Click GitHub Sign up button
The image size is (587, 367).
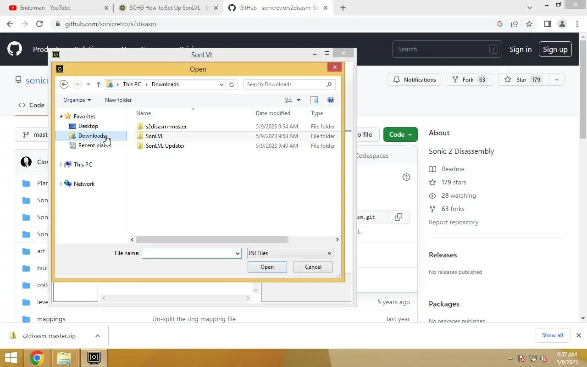pyautogui.click(x=555, y=49)
